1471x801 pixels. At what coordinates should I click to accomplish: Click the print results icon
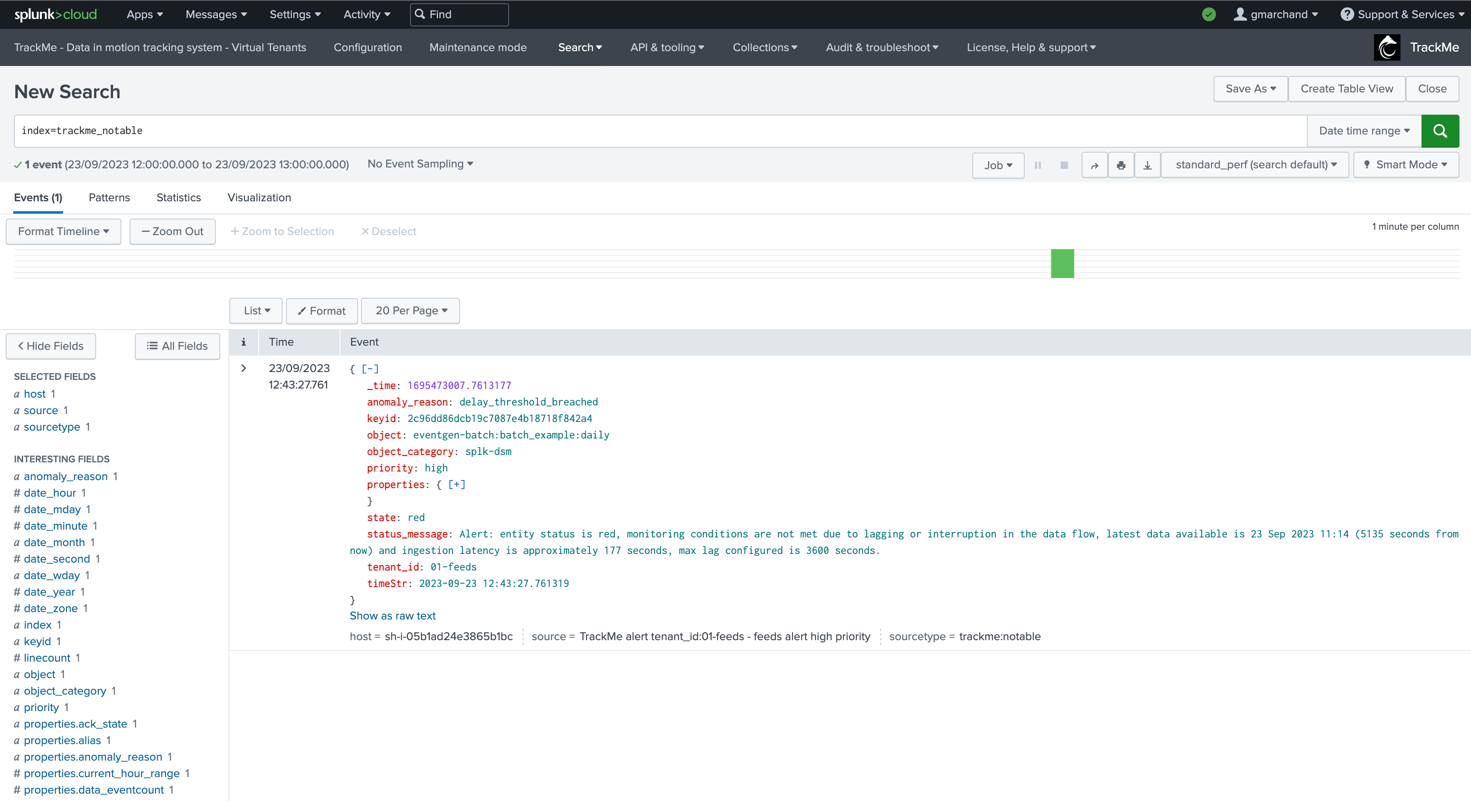point(1121,165)
